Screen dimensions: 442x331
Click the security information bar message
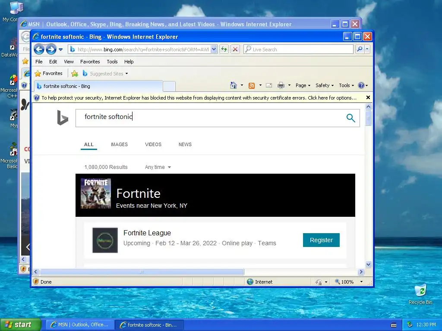199,98
